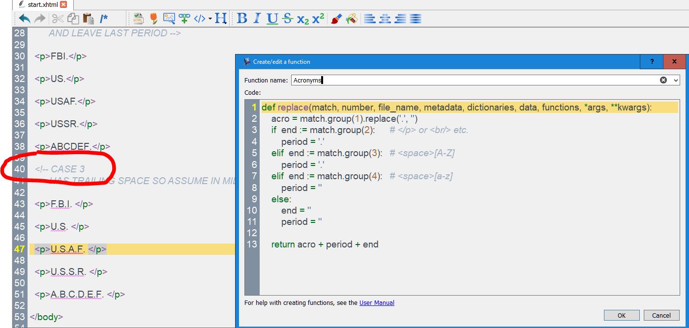
Task: Click 'acro = match.group(1)' code line
Action: click(x=344, y=118)
